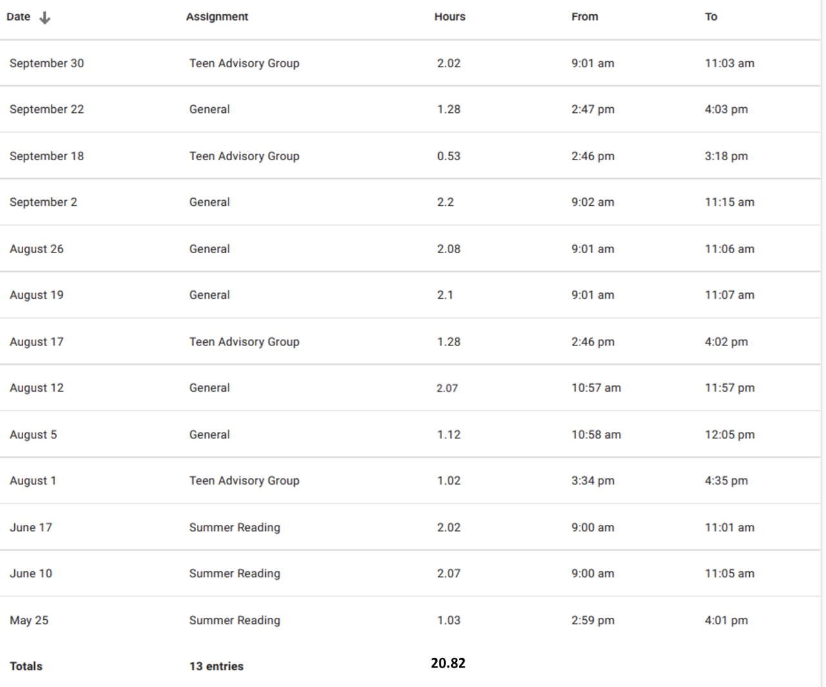Sort by the Date column header
Image resolution: width=826 pixels, height=687 pixels.
[x=19, y=17]
